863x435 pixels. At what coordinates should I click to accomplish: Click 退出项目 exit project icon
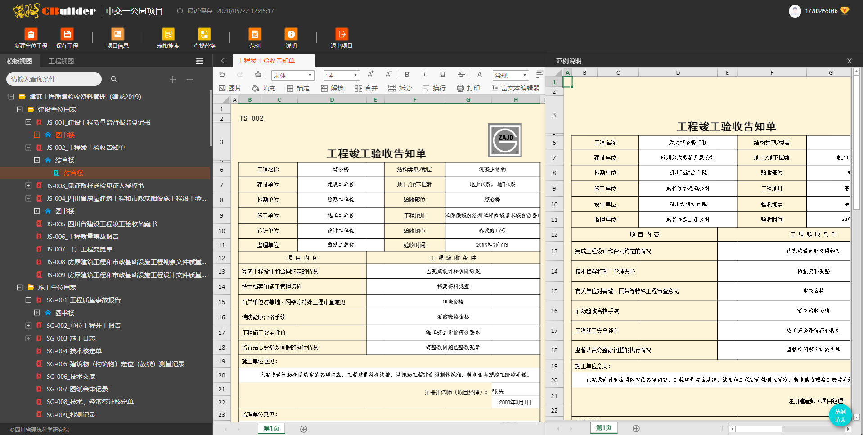pos(342,38)
